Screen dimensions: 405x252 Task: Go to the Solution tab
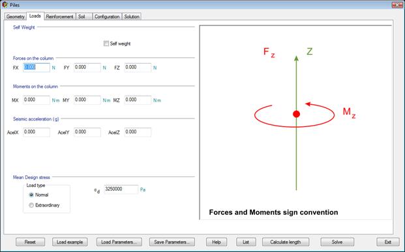(132, 16)
